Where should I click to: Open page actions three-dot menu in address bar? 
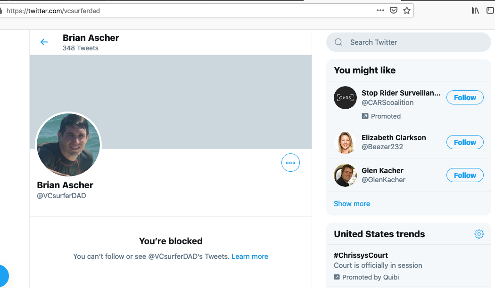(380, 10)
